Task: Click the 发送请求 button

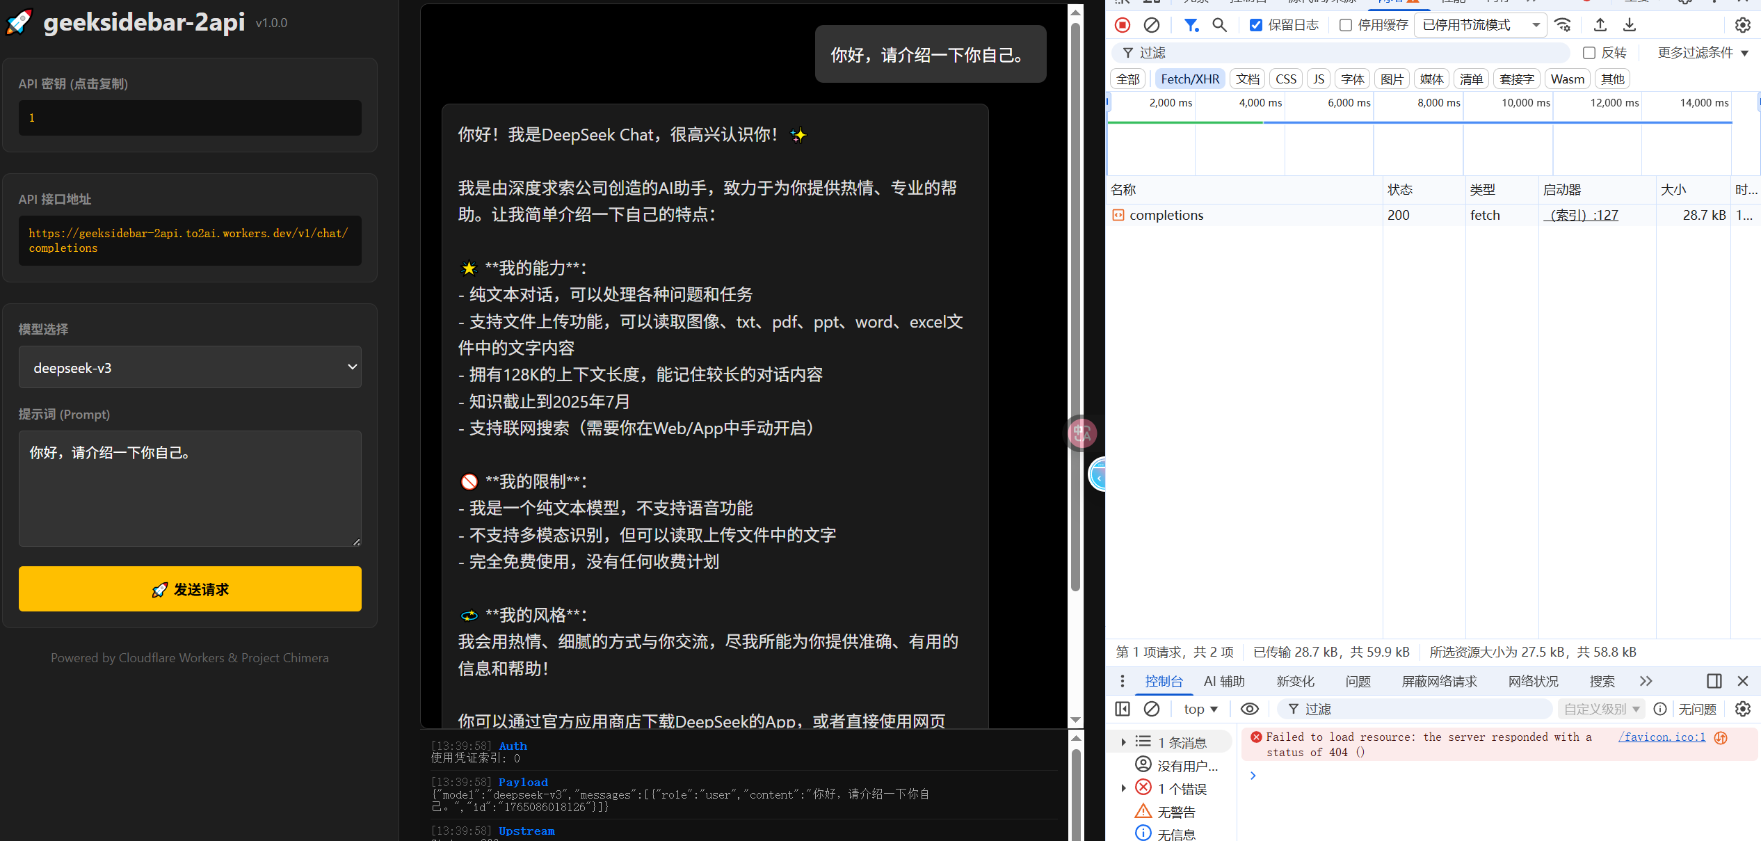Action: (x=190, y=589)
